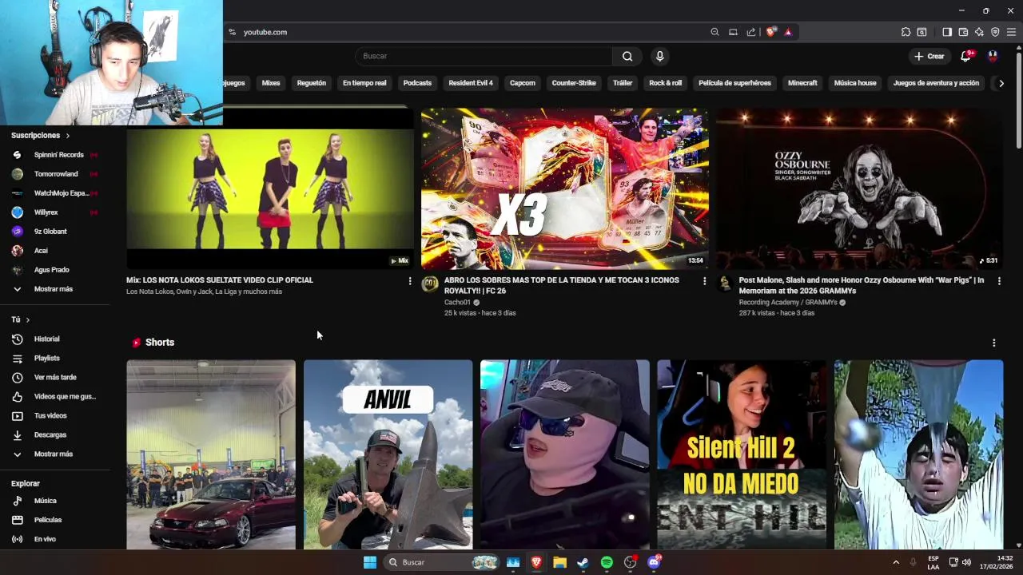1023x575 pixels.
Task: Expand Mostrar más under the Tú section
Action: pyautogui.click(x=53, y=454)
